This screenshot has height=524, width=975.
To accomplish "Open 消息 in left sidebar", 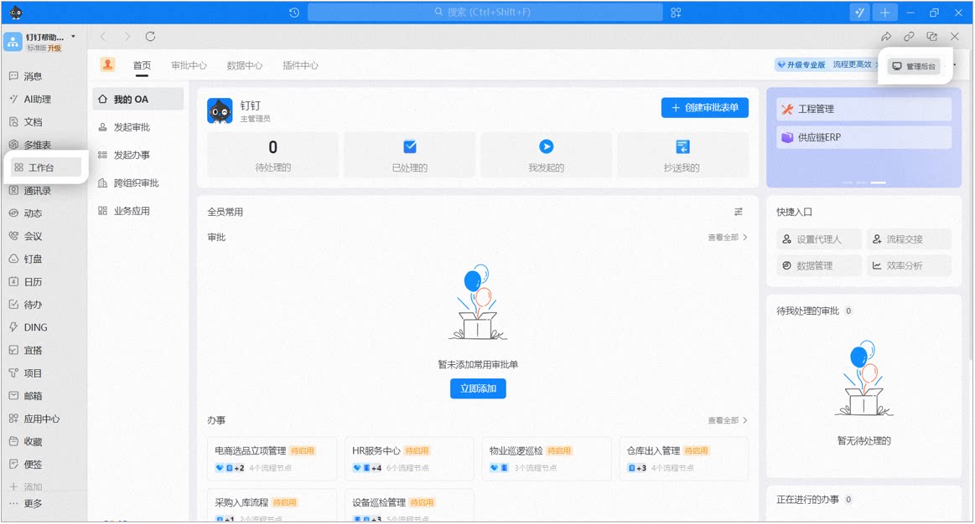I will pyautogui.click(x=26, y=76).
